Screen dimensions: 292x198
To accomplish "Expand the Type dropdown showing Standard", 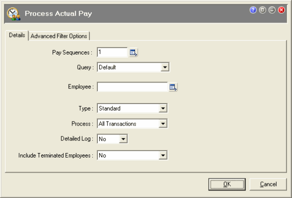I will pos(163,108).
